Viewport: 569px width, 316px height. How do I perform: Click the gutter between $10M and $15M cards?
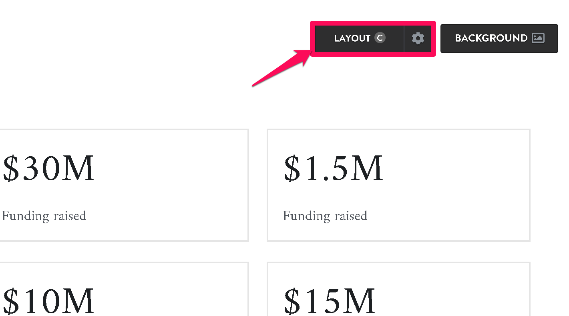(258, 289)
